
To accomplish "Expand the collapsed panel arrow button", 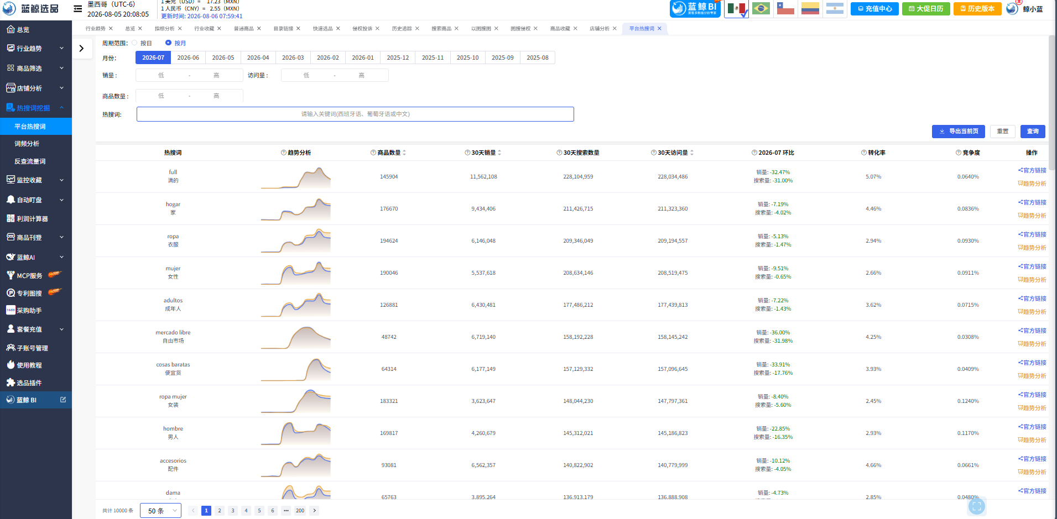I will point(82,49).
